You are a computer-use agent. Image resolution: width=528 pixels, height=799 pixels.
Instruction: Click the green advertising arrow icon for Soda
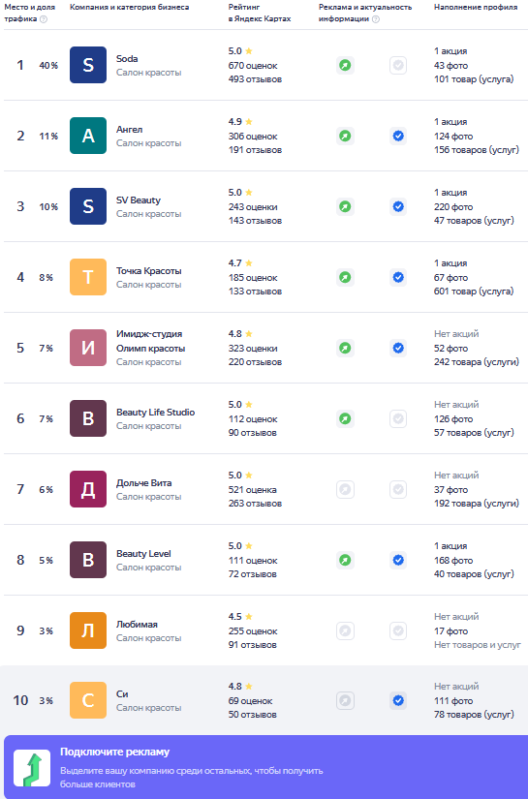tap(345, 65)
